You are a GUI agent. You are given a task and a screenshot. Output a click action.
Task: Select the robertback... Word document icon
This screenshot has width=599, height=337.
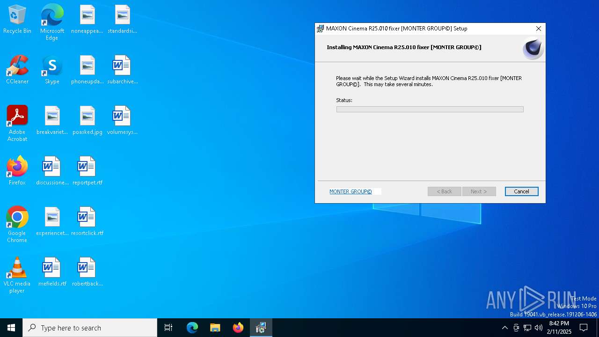[87, 272]
